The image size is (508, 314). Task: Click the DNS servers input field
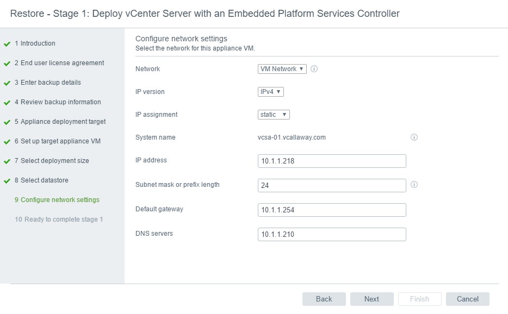[x=332, y=234]
